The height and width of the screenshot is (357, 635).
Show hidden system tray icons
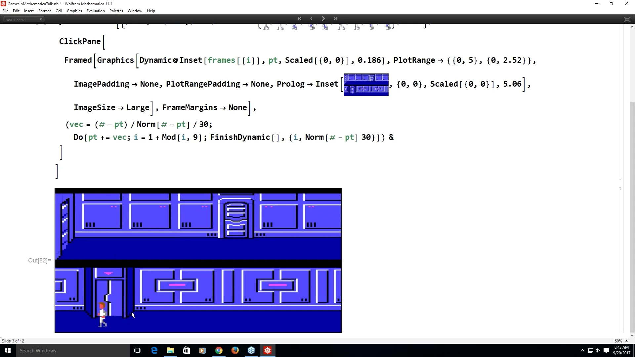tap(582, 350)
